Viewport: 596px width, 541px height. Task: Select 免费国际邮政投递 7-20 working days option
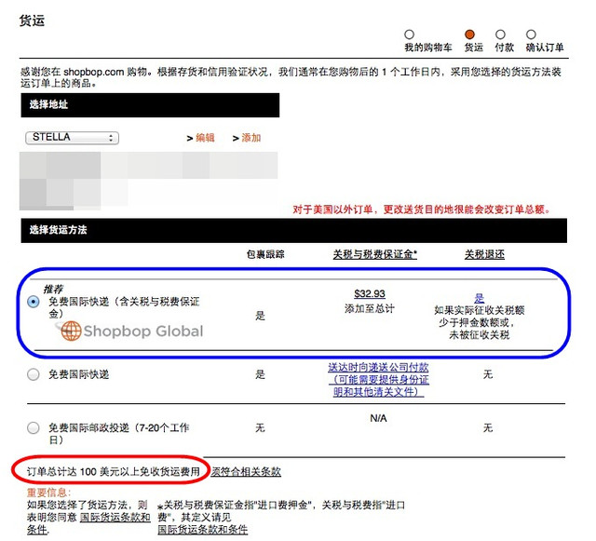pyautogui.click(x=34, y=427)
